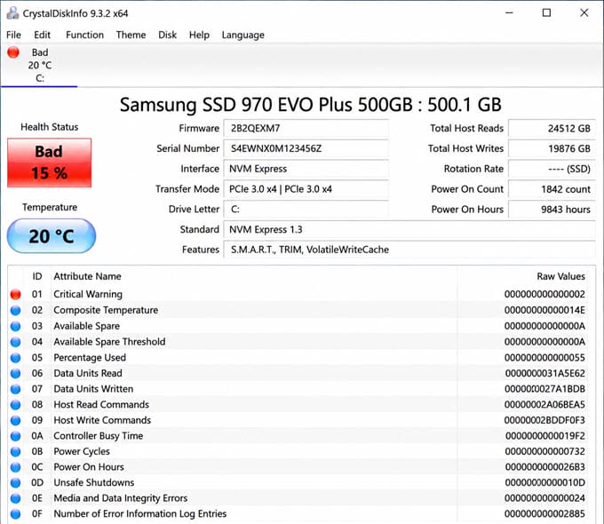Click blue status icon of Host Write Commands row
This screenshot has height=524, width=604.
[15, 420]
